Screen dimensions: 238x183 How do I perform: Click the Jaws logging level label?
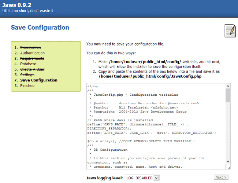[104, 178]
